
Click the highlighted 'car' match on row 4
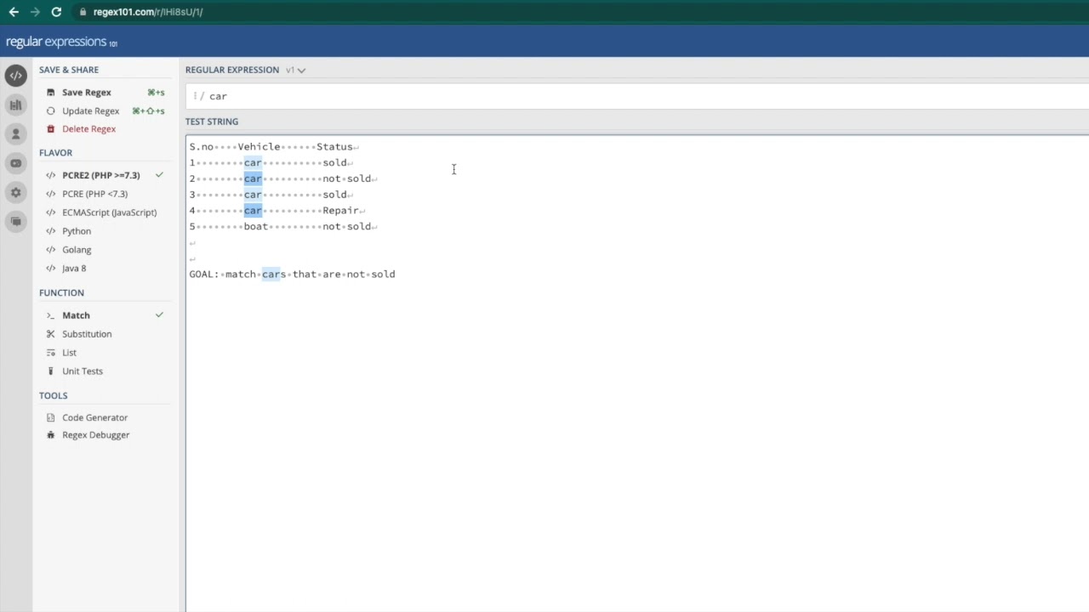pyautogui.click(x=253, y=211)
